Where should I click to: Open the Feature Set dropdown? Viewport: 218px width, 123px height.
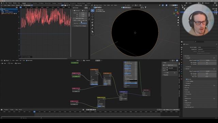click(207, 49)
